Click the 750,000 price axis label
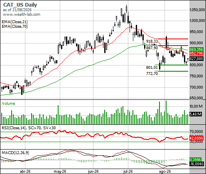The width and height of the screenshot is (206, 174). pyautogui.click(x=196, y=76)
